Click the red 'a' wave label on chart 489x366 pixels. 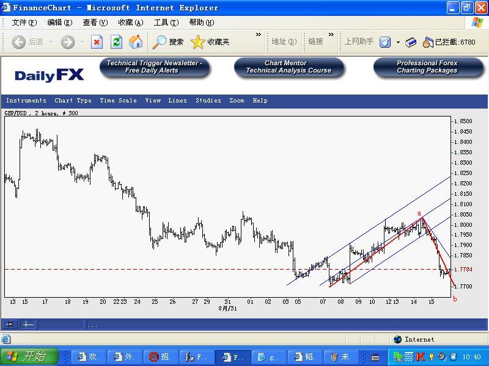(x=419, y=213)
